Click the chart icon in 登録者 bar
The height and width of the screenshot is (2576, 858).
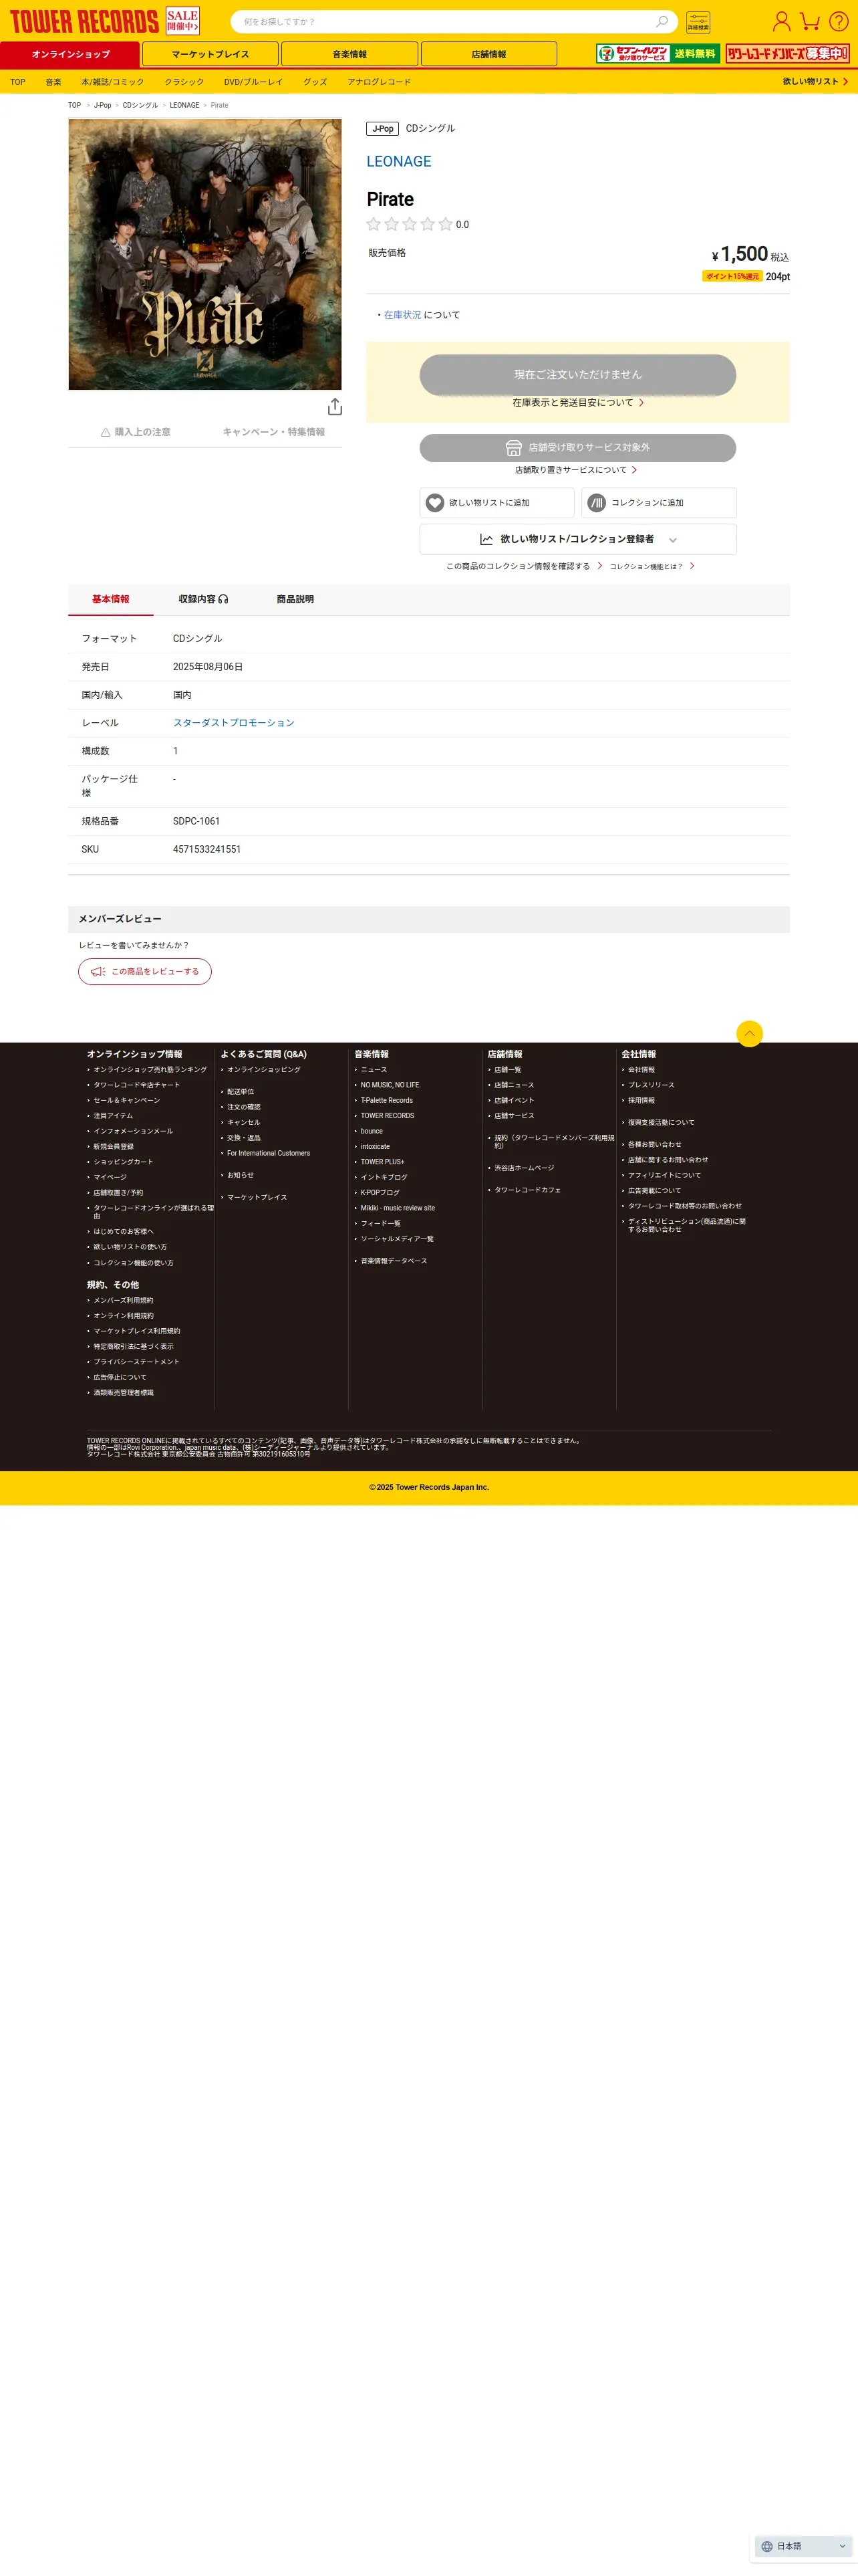click(486, 539)
